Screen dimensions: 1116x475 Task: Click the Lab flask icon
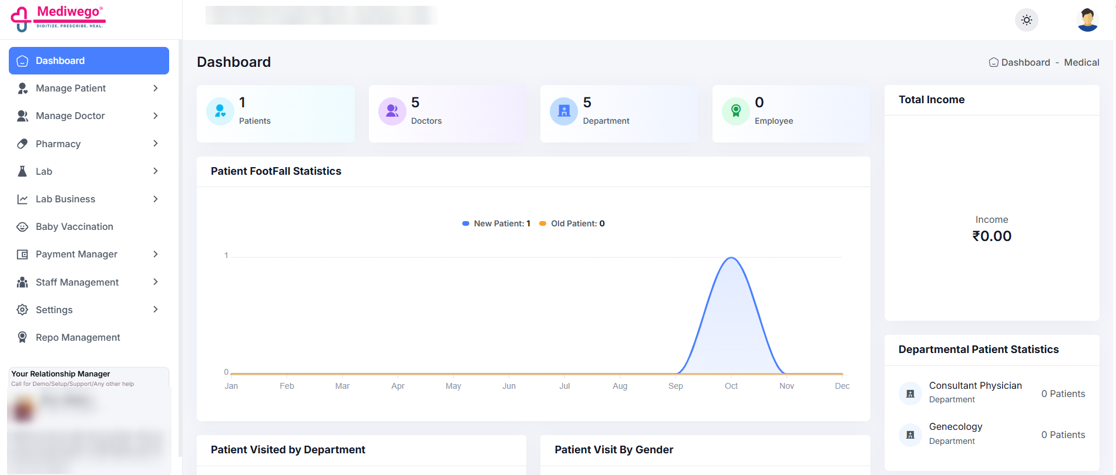(x=22, y=171)
